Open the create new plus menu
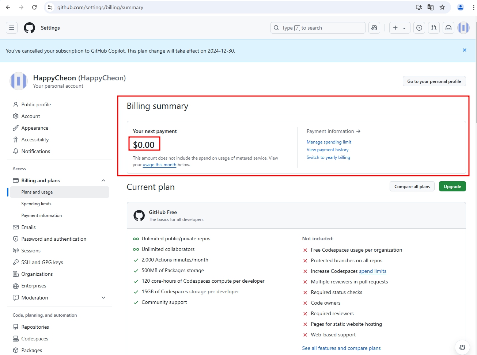477x355 pixels. tap(400, 28)
